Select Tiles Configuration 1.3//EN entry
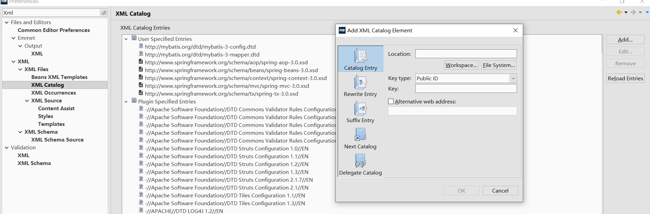650x214 pixels. tap(225, 203)
